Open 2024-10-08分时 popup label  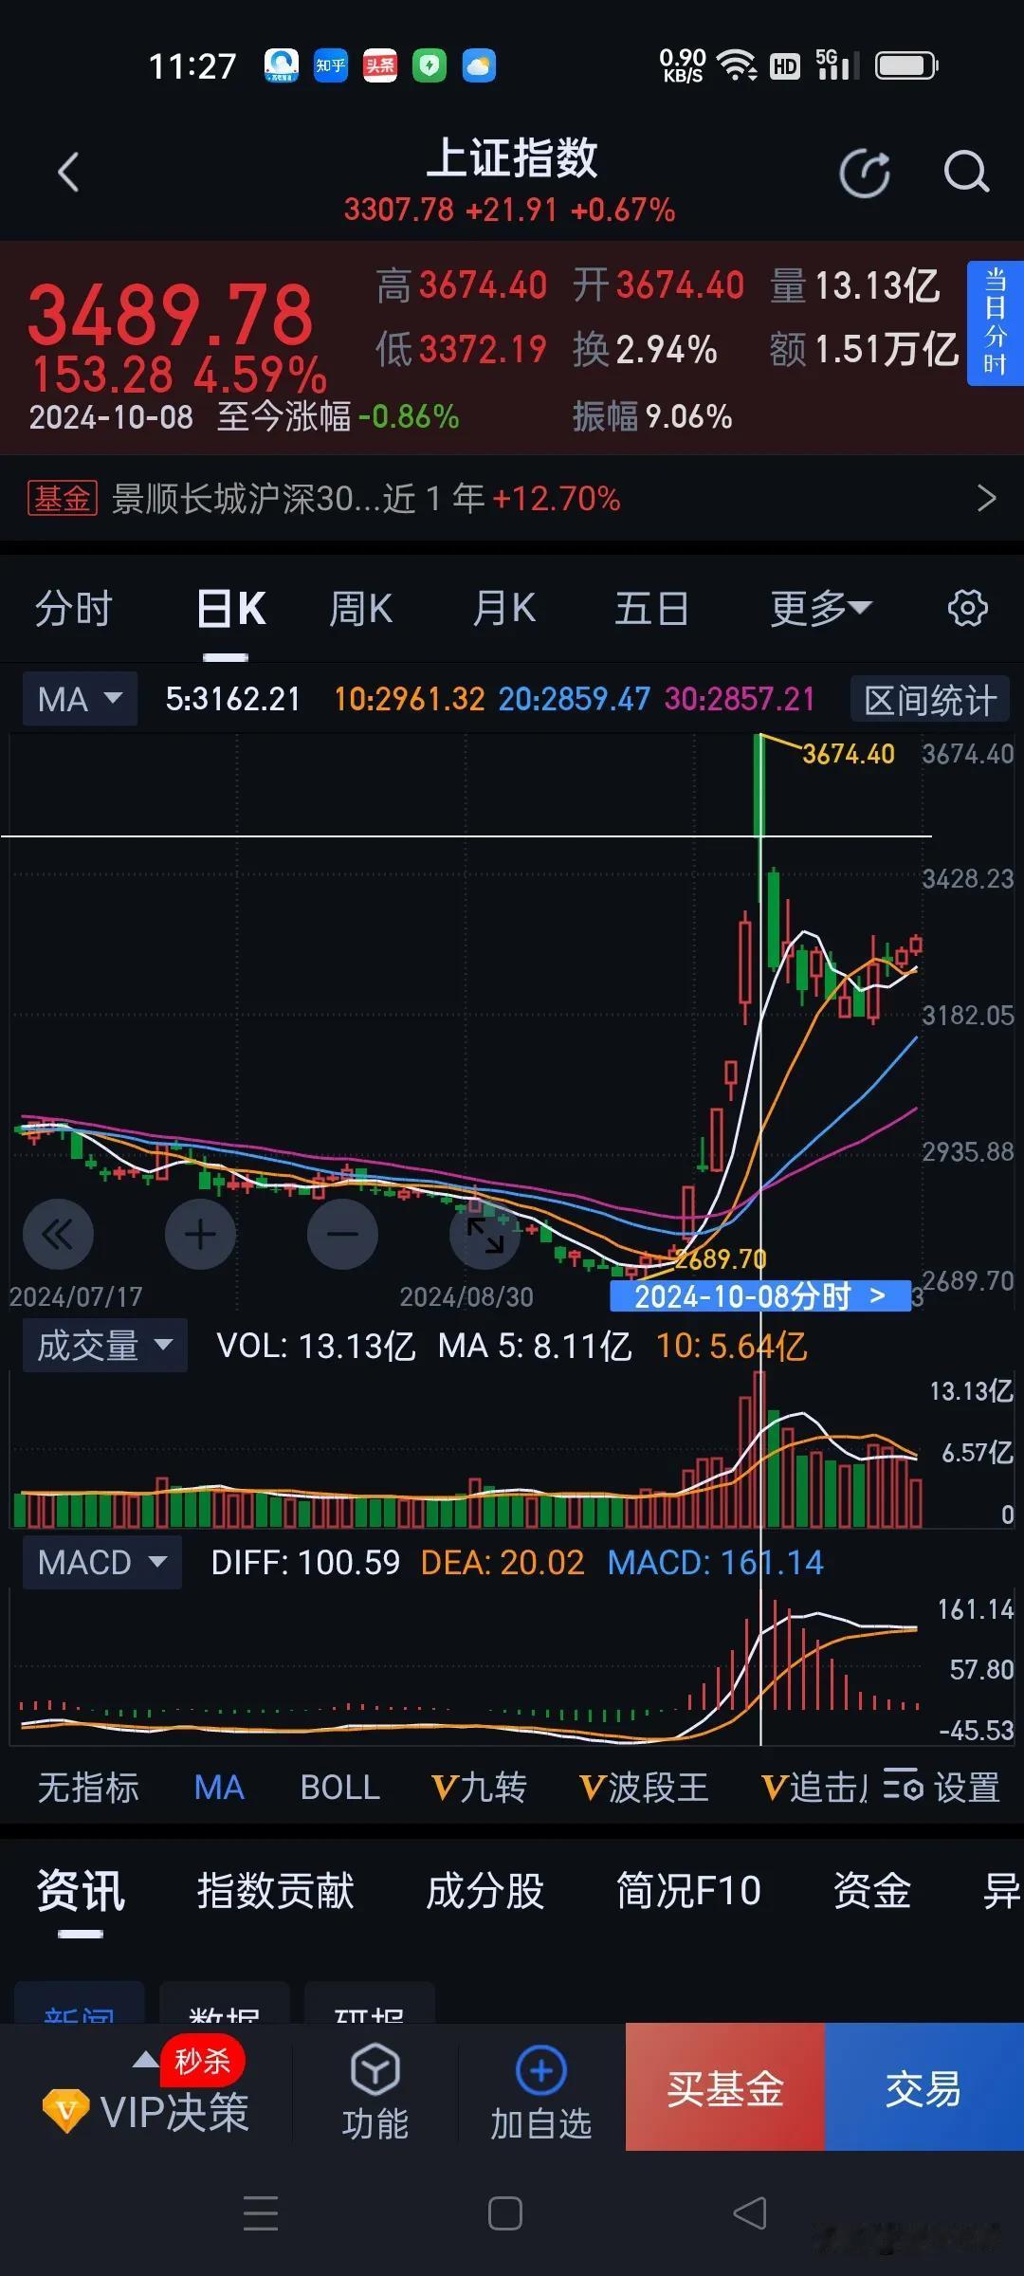point(760,1295)
